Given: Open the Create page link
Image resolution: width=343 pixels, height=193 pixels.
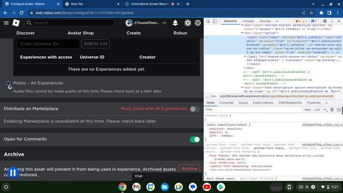Looking at the screenshot, I should pyautogui.click(x=133, y=33).
